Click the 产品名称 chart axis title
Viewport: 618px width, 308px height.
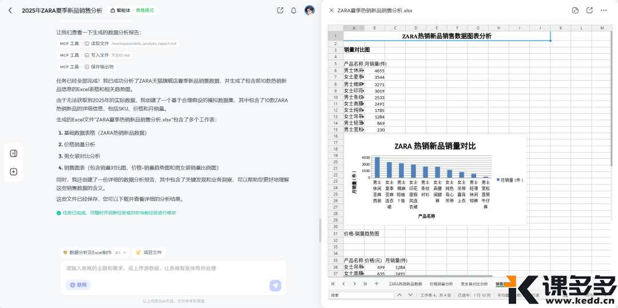[x=426, y=216]
